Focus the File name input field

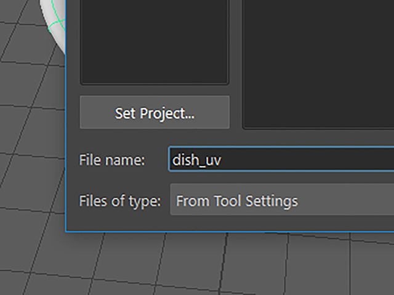click(281, 159)
